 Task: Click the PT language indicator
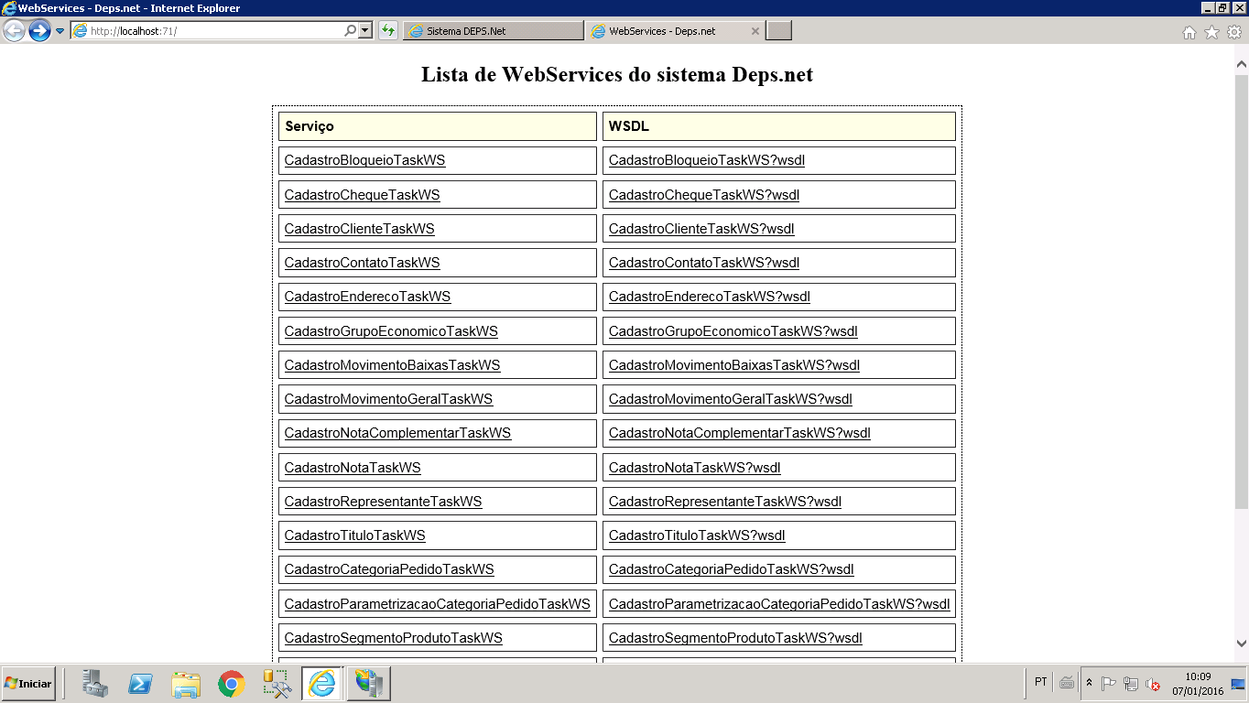click(1041, 682)
